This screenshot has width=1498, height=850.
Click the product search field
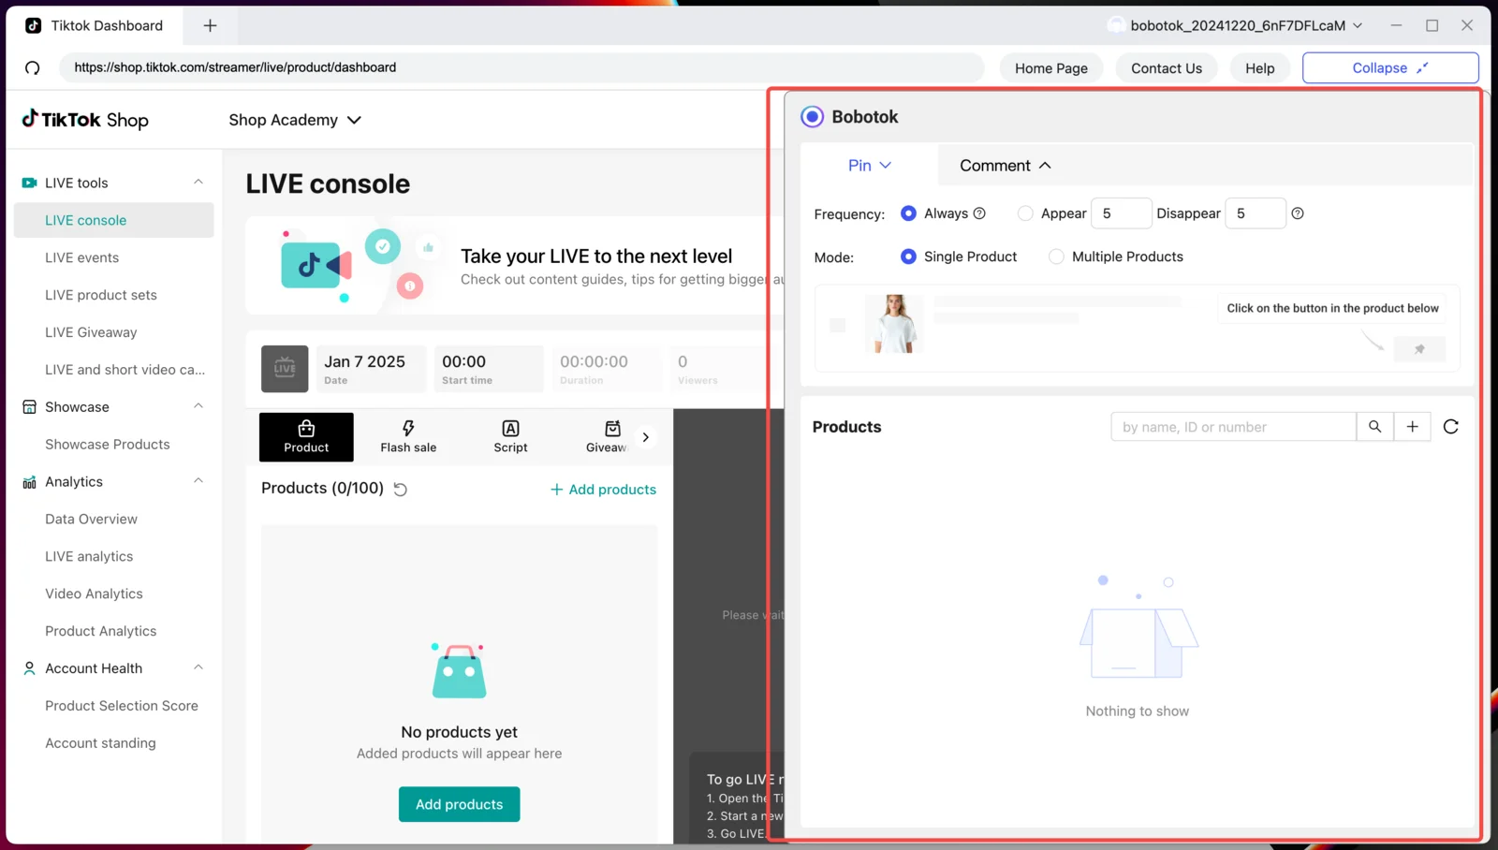coord(1234,427)
